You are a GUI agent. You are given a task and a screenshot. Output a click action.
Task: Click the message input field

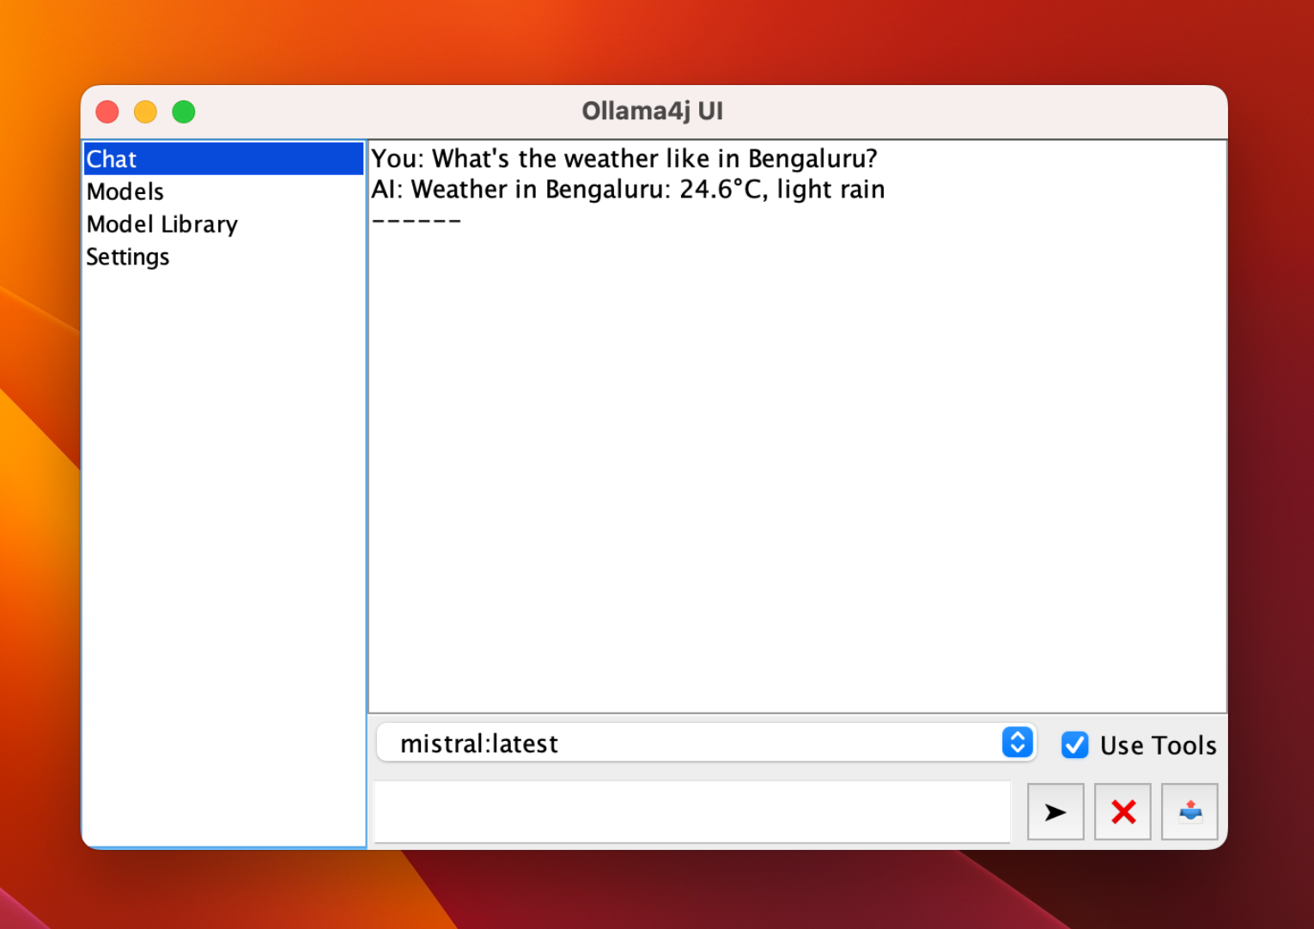point(692,811)
